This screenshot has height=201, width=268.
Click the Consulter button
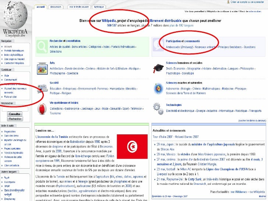(x=15, y=114)
